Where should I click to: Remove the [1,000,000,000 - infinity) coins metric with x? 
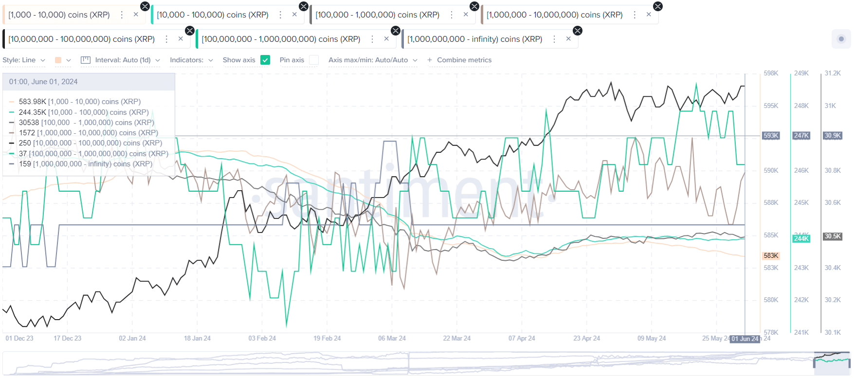click(568, 39)
